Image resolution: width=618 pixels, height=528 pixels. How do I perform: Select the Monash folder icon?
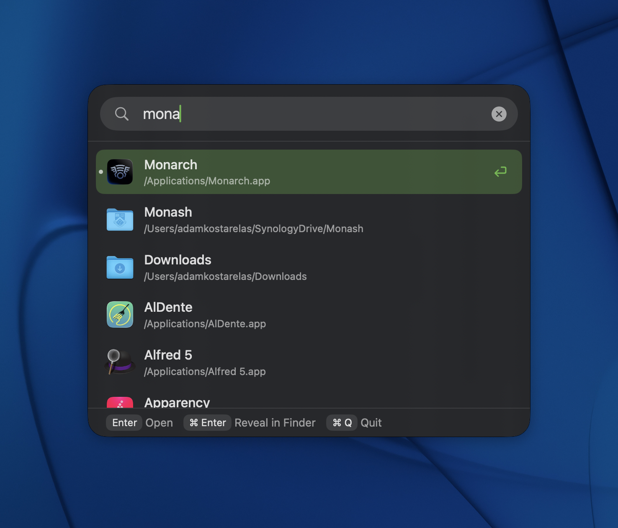tap(120, 220)
